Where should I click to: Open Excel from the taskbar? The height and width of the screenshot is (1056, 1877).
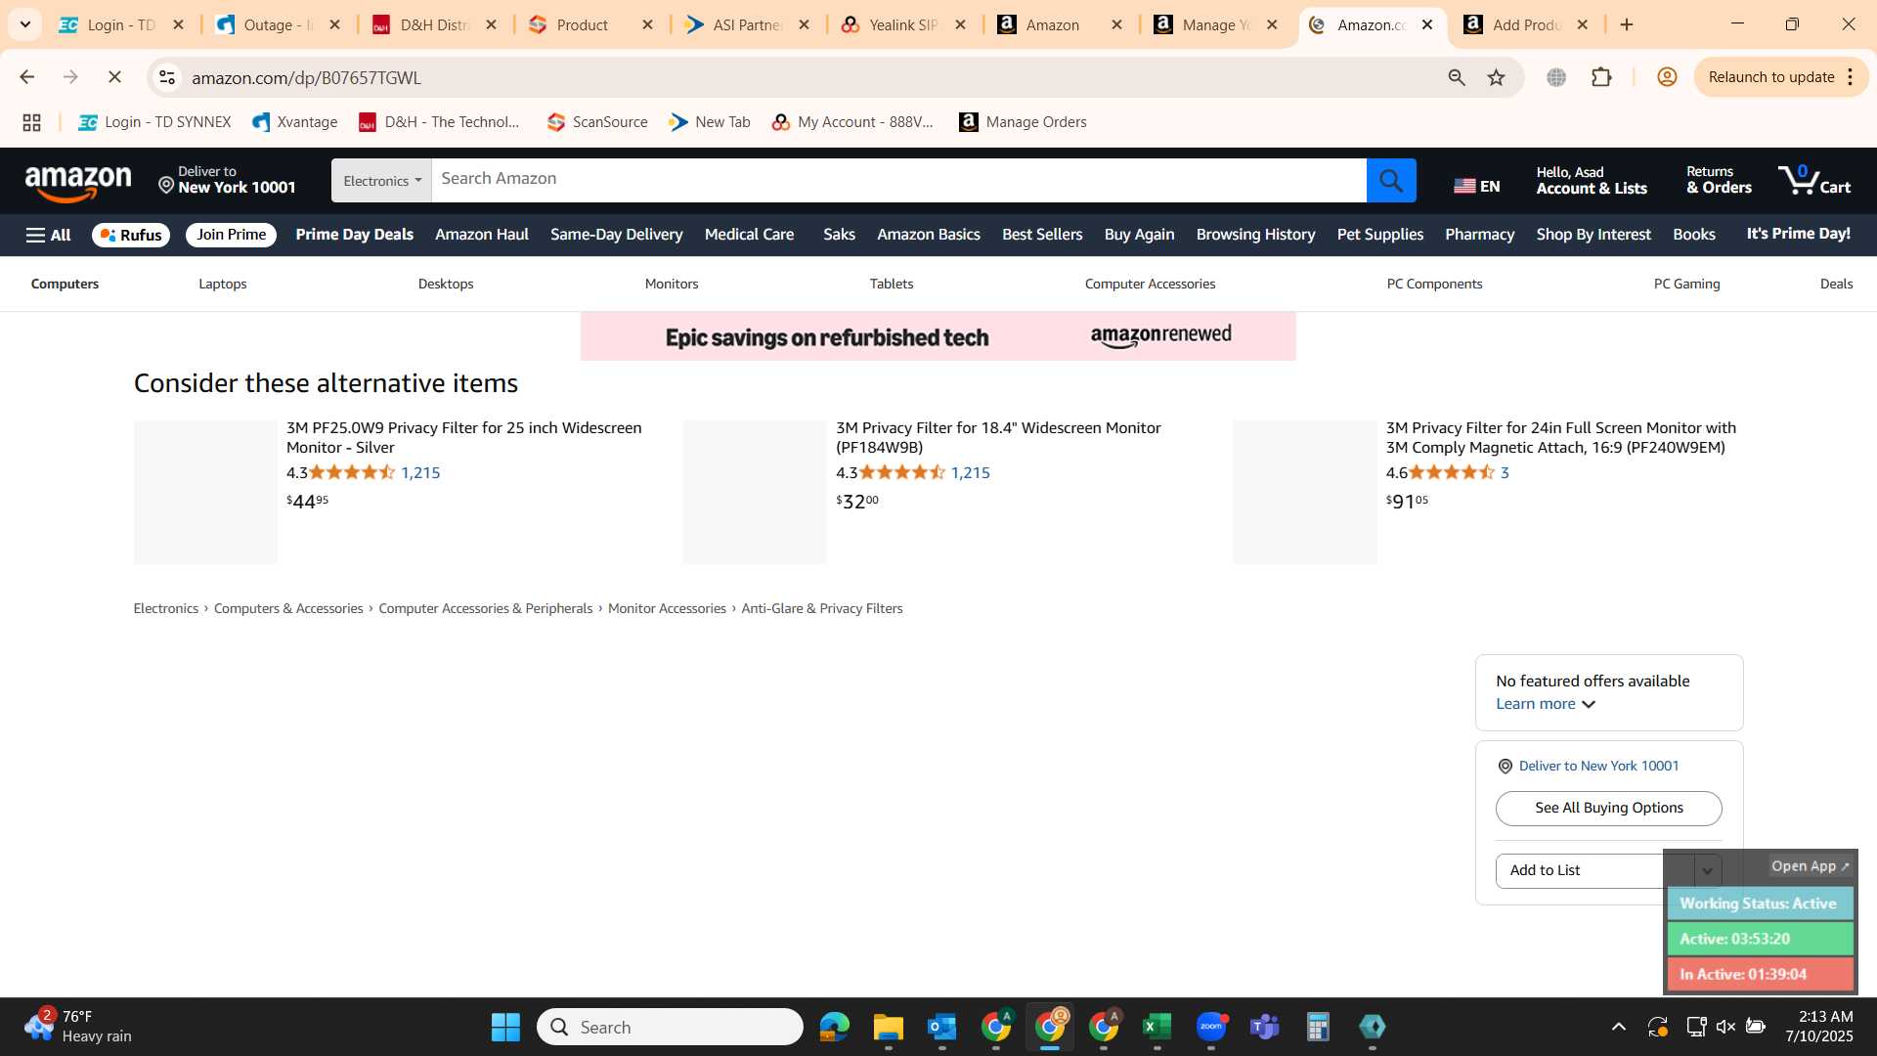pyautogui.click(x=1157, y=1027)
